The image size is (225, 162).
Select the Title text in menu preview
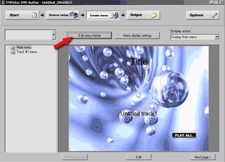click(139, 61)
